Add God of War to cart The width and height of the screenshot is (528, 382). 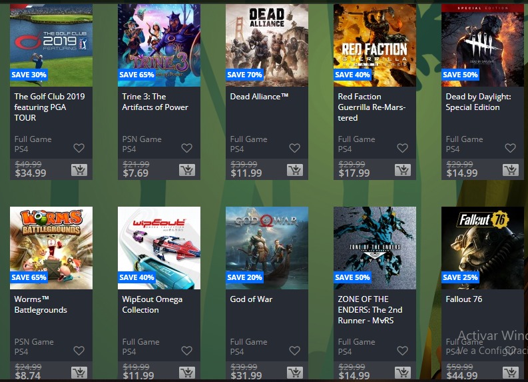pyautogui.click(x=295, y=373)
